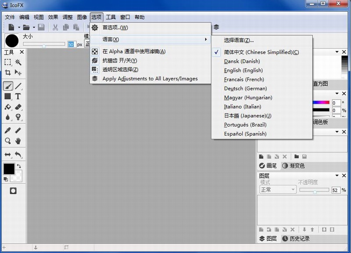
Task: Open 直方图 panel options arrow
Action: point(337,52)
